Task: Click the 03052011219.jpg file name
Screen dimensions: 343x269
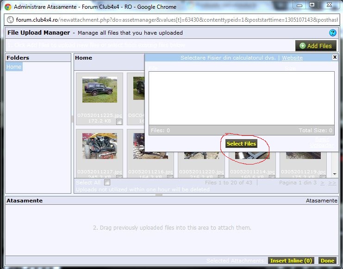Action: click(x=303, y=171)
